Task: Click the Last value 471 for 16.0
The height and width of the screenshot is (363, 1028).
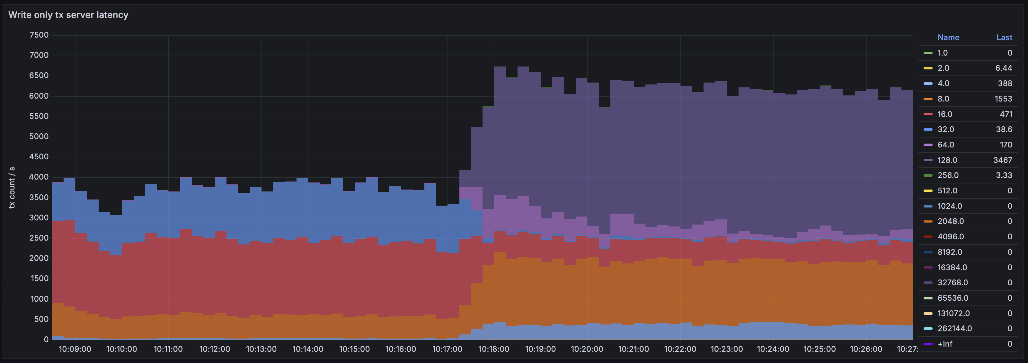Action: click(1006, 114)
